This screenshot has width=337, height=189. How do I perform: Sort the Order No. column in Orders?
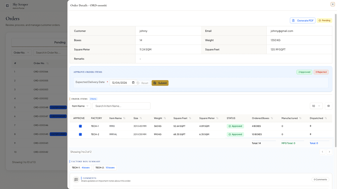point(48,63)
